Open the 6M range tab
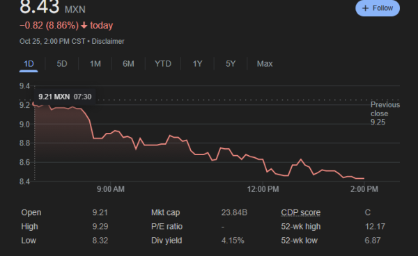This screenshot has height=256, width=418. point(128,64)
